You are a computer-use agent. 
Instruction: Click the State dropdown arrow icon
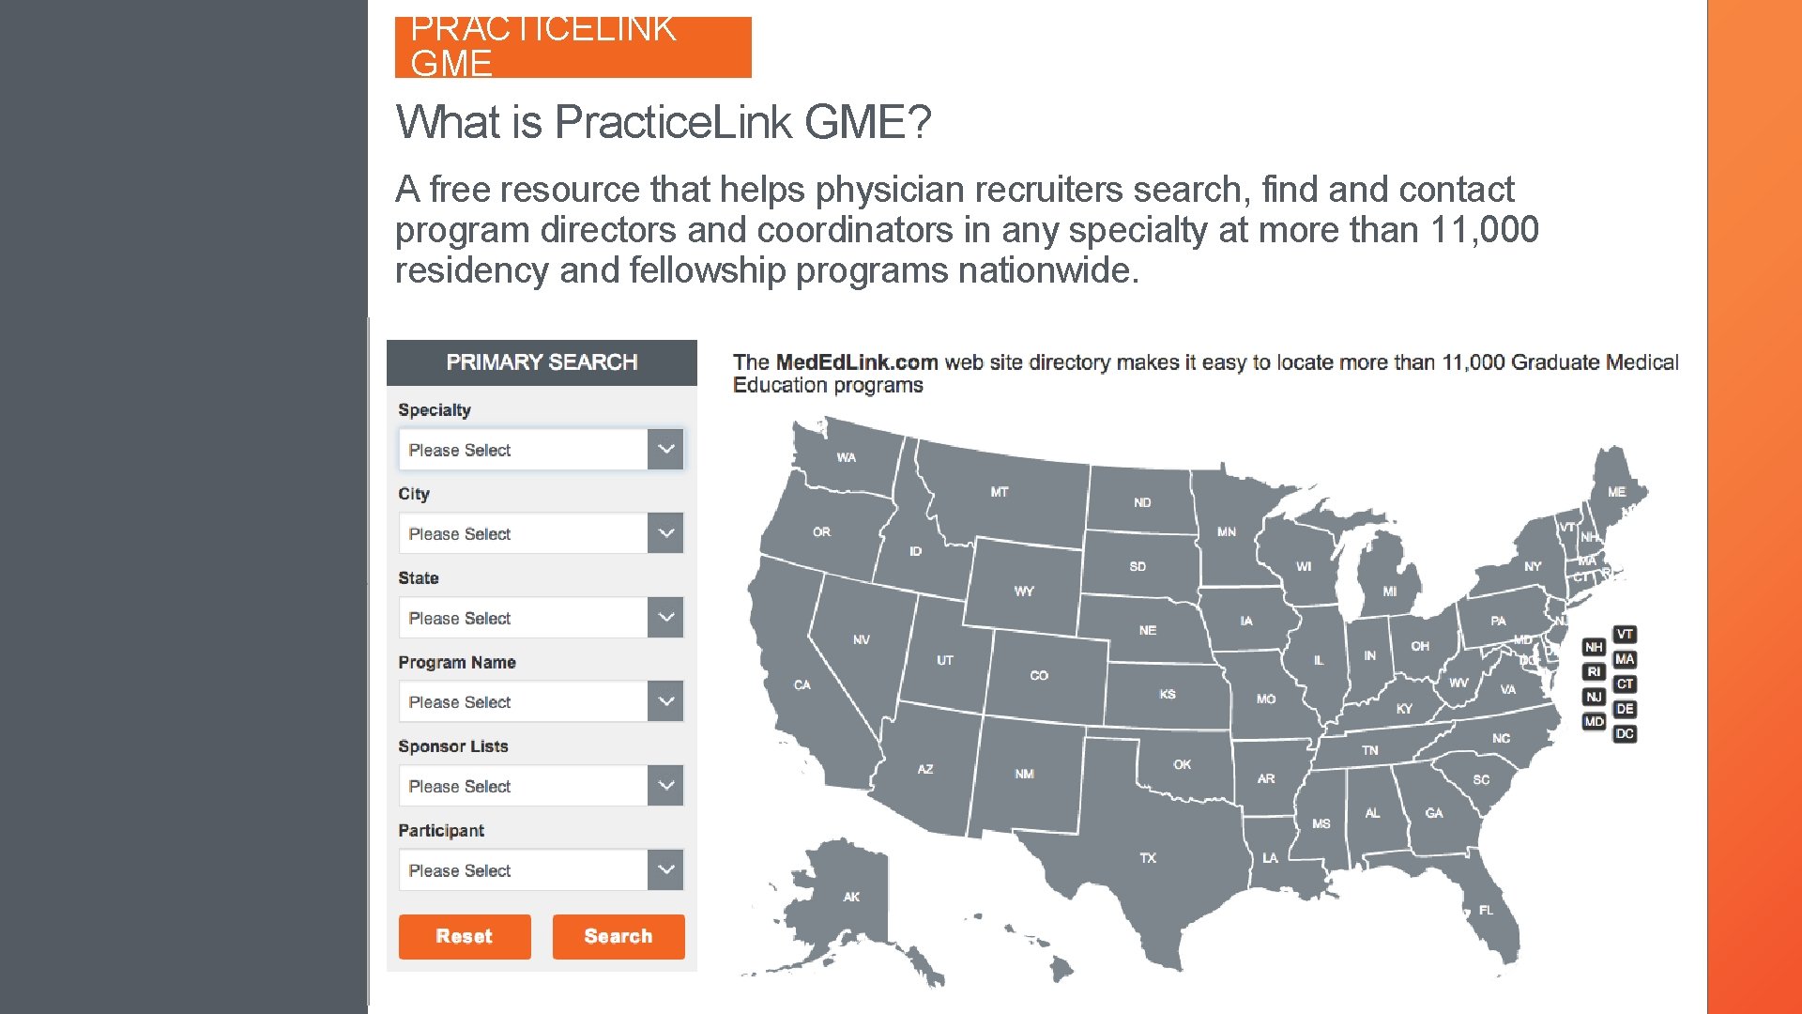(664, 617)
